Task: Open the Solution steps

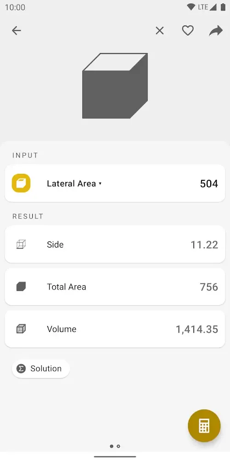Action: coord(41,369)
